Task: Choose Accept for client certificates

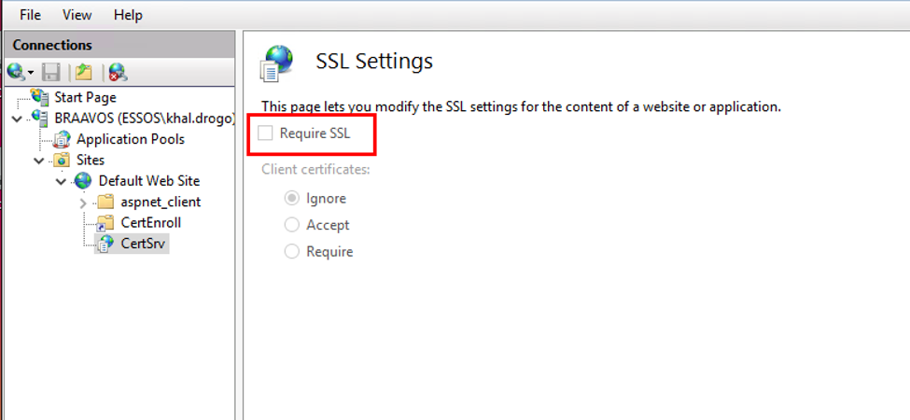Action: tap(292, 225)
